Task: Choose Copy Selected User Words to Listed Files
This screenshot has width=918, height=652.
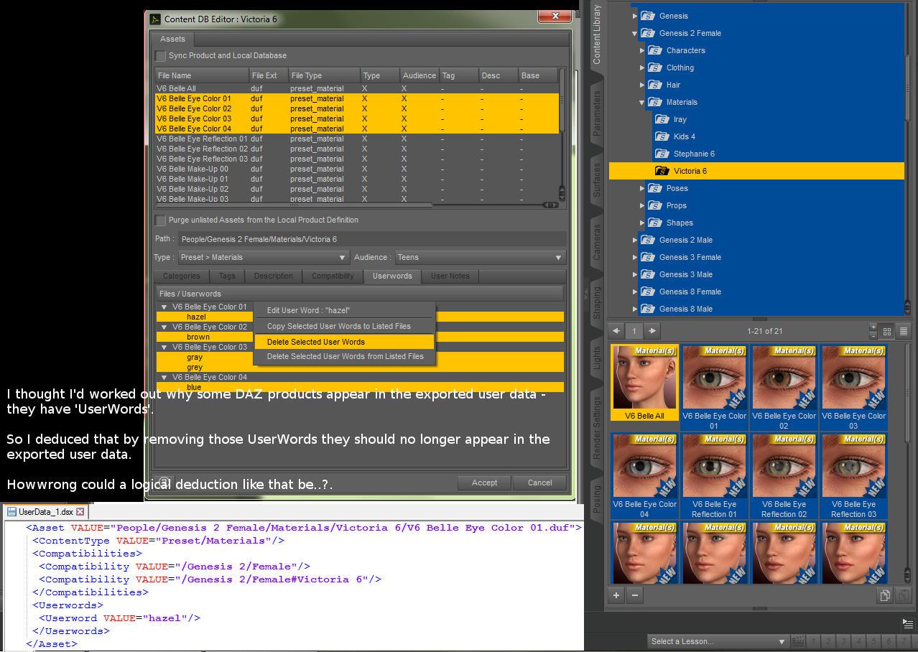Action: coord(344,326)
